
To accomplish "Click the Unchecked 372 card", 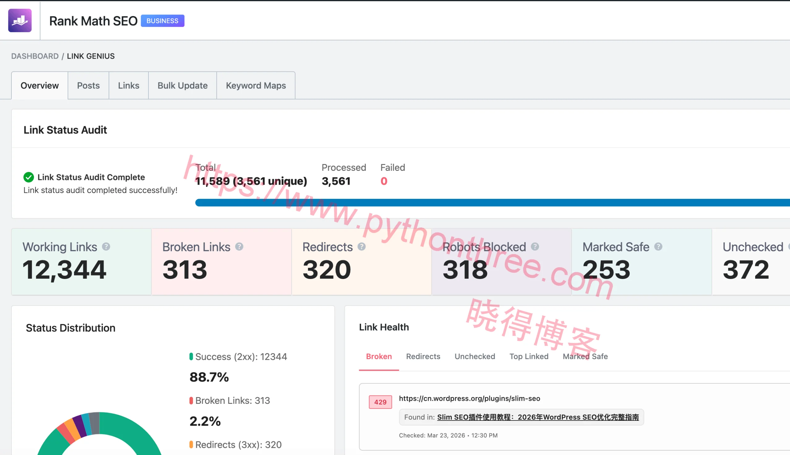I will pyautogui.click(x=751, y=262).
